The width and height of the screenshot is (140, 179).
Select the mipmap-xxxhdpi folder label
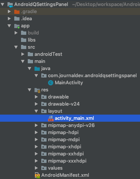pyautogui.click(x=67, y=161)
